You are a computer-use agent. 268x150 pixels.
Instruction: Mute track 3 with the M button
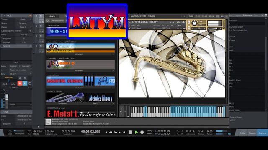click(x=41, y=36)
